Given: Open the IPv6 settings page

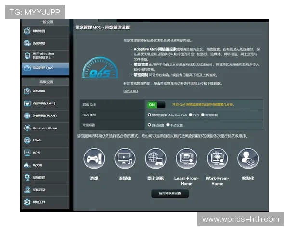Looking at the screenshot, I should tap(46, 141).
